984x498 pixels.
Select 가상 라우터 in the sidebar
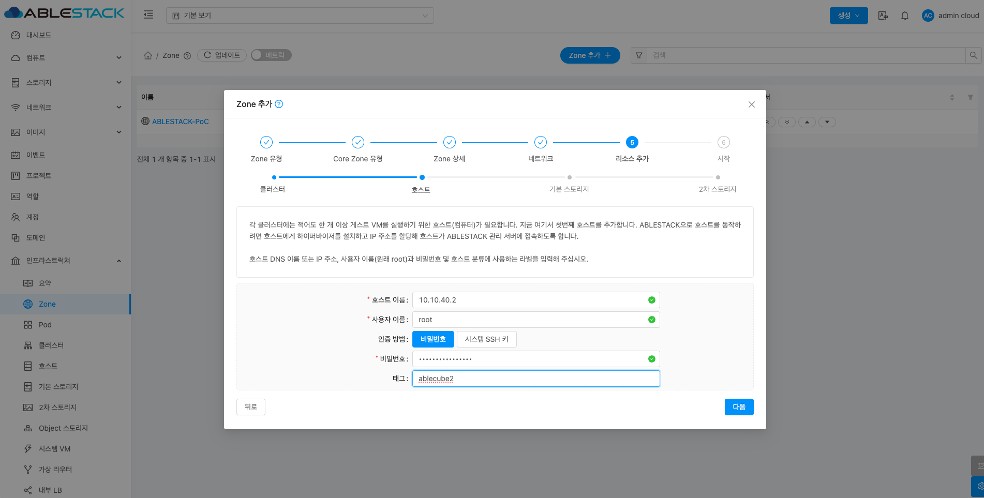[65, 470]
